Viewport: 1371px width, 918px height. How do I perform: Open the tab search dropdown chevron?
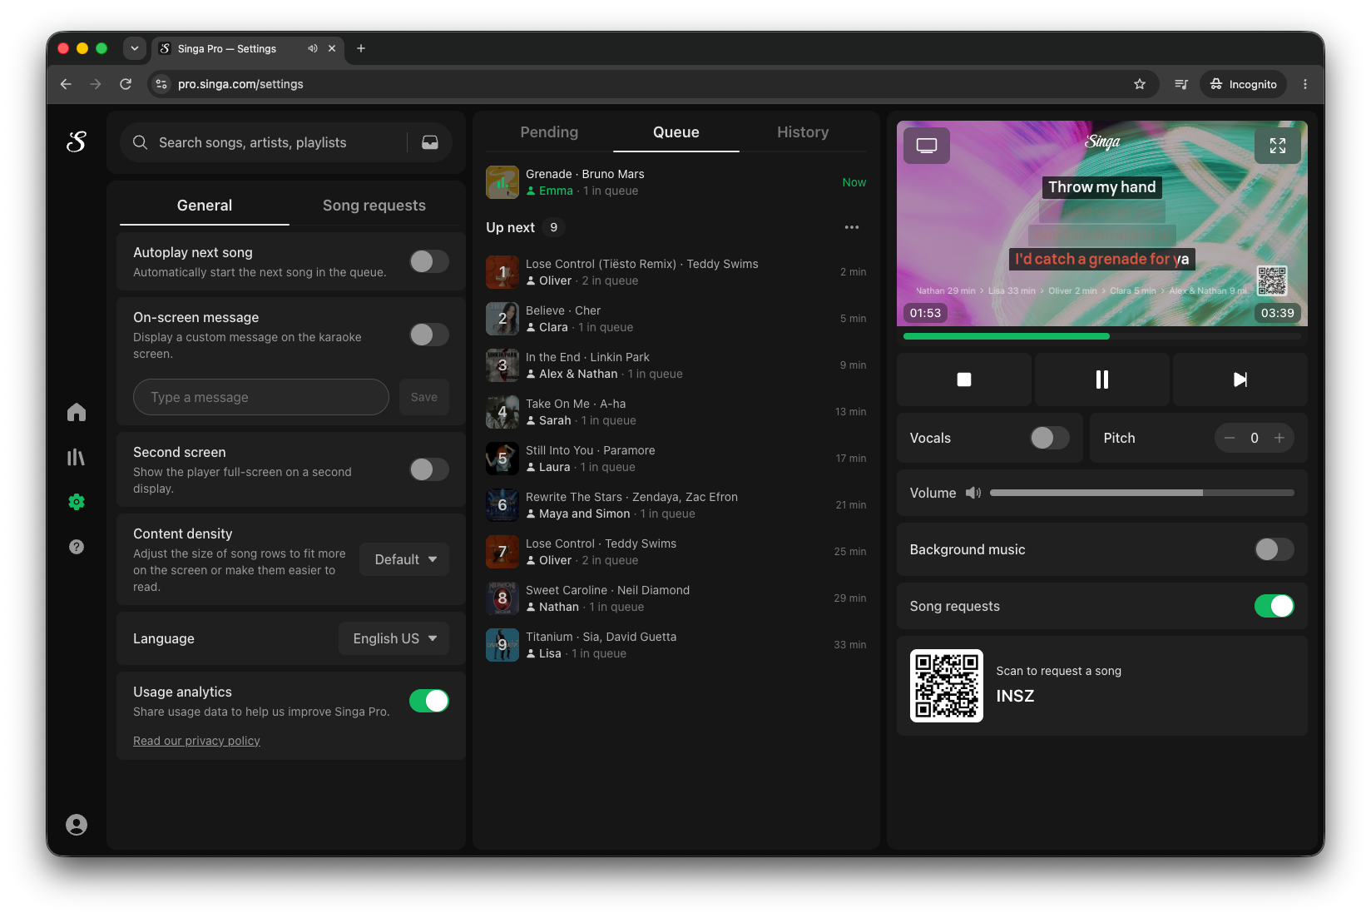tap(135, 48)
